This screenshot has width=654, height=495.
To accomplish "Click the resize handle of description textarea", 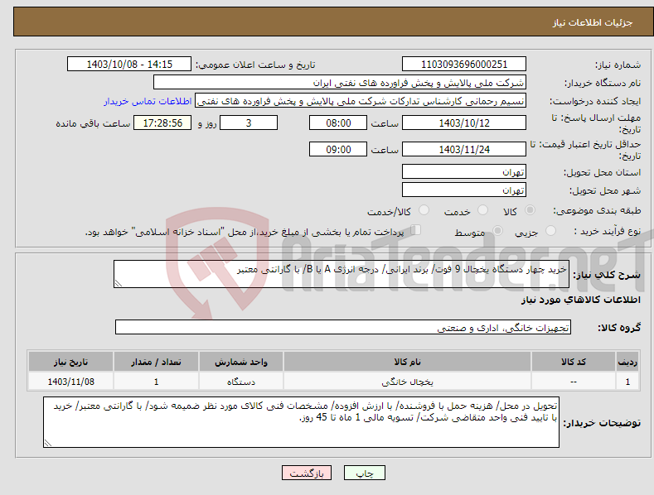I will 119,283.
